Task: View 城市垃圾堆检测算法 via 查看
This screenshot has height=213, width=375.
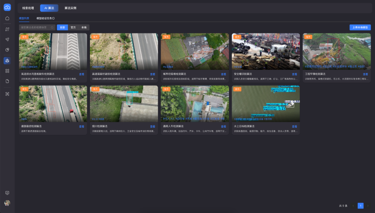Action: [223, 74]
